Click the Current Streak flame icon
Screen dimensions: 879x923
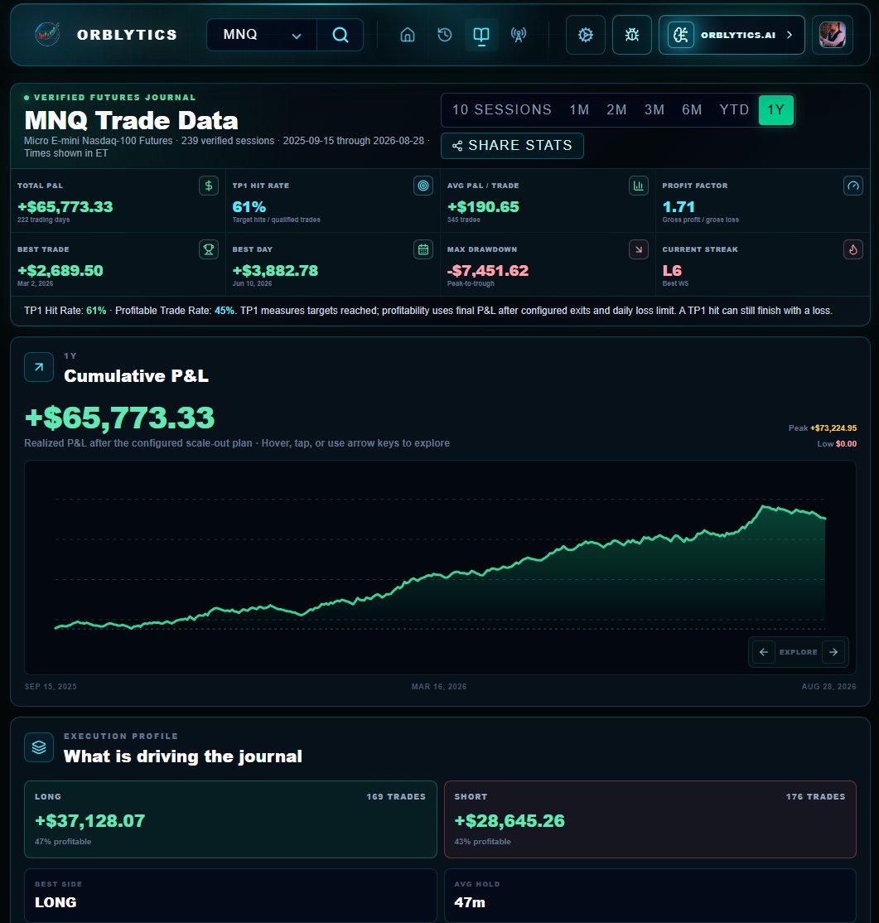click(x=853, y=249)
